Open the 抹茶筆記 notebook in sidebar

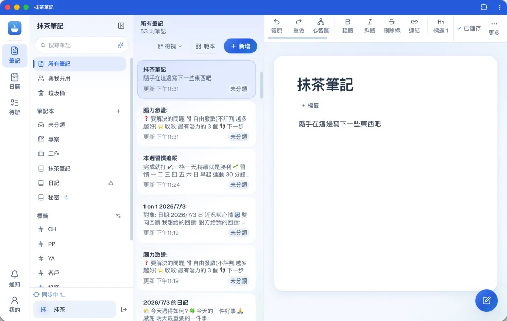point(80,169)
